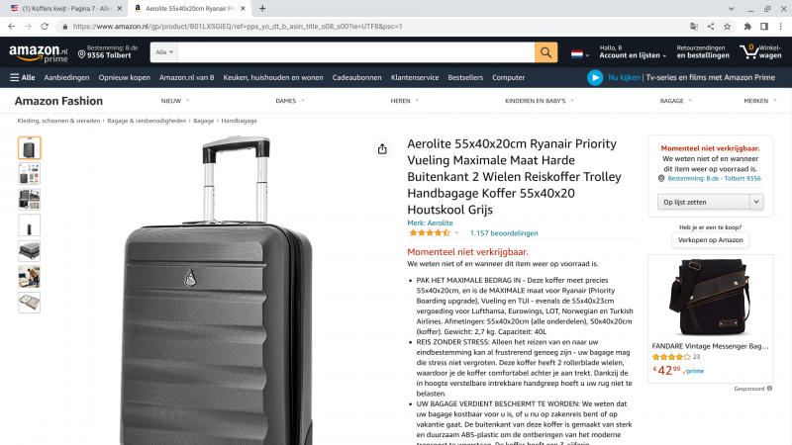Screen dimensions: 792x445
Task: Open the Dutch flag language selector
Action: pyautogui.click(x=579, y=54)
